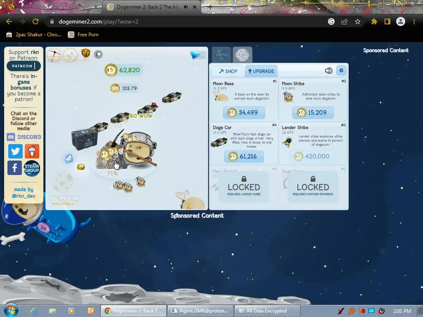Screen dimensions: 423x317
Task: Open @rkn_dev developer link
Action: [24, 196]
